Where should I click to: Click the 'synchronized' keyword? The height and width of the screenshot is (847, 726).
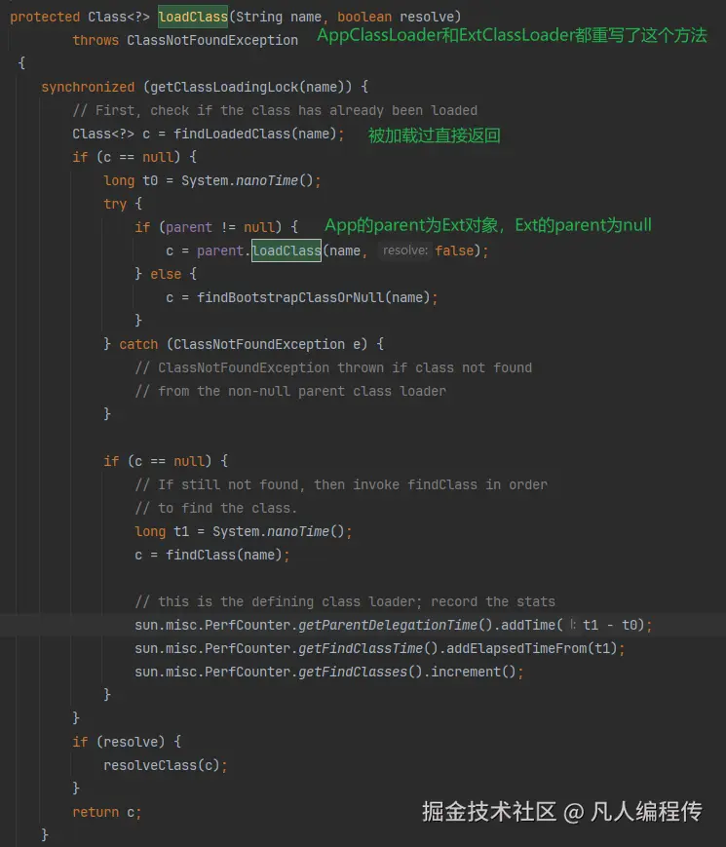click(x=88, y=87)
